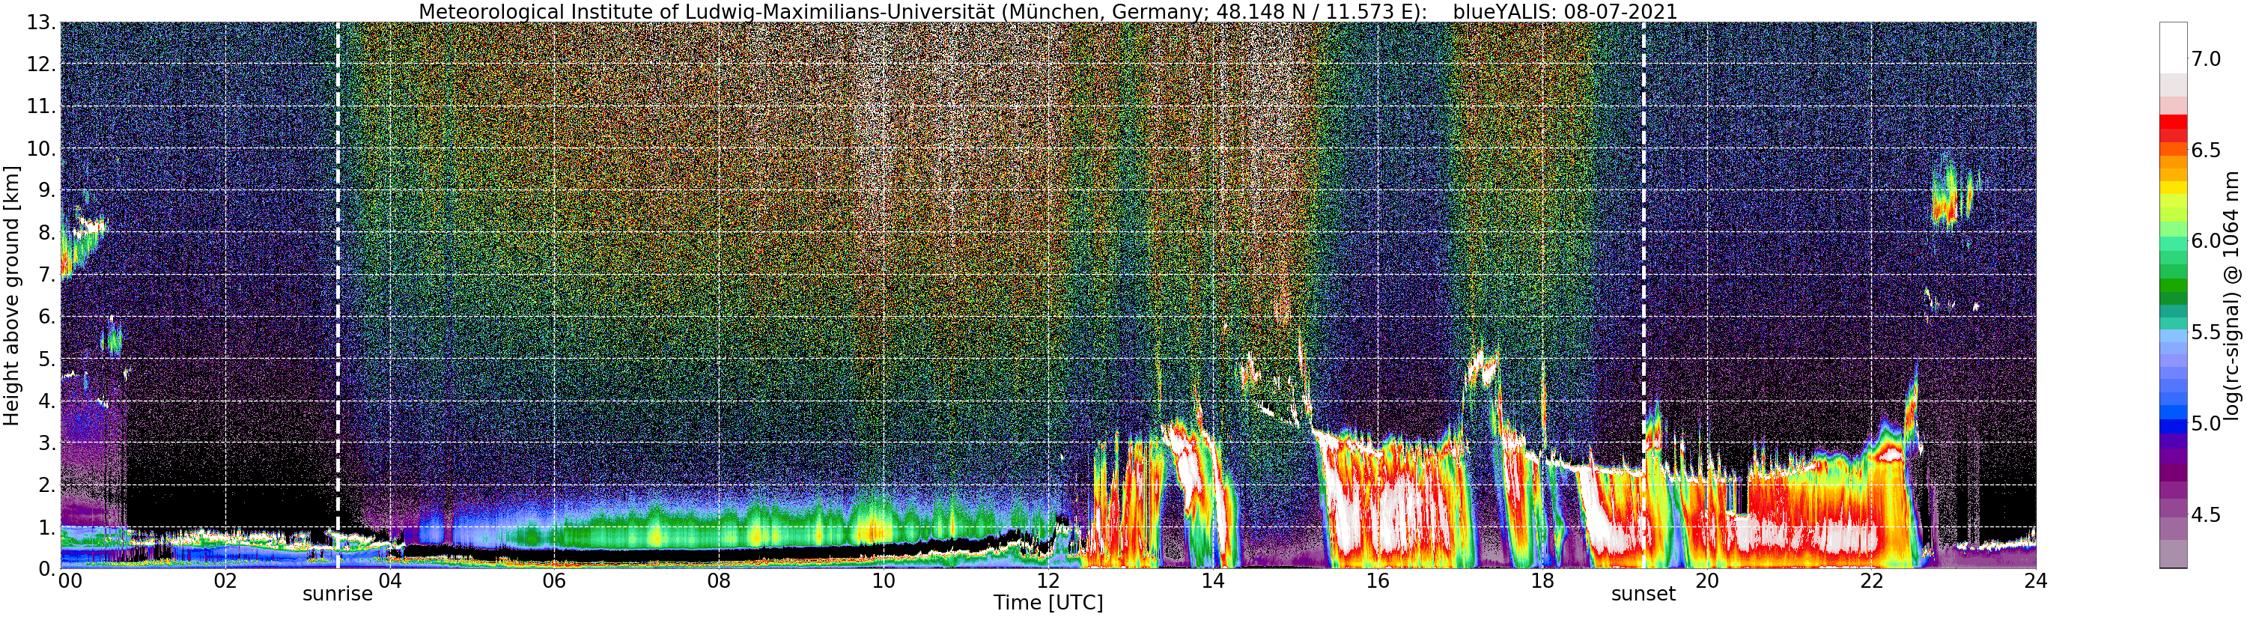Click the 'Time [UTC]' axis label

pyautogui.click(x=1048, y=603)
